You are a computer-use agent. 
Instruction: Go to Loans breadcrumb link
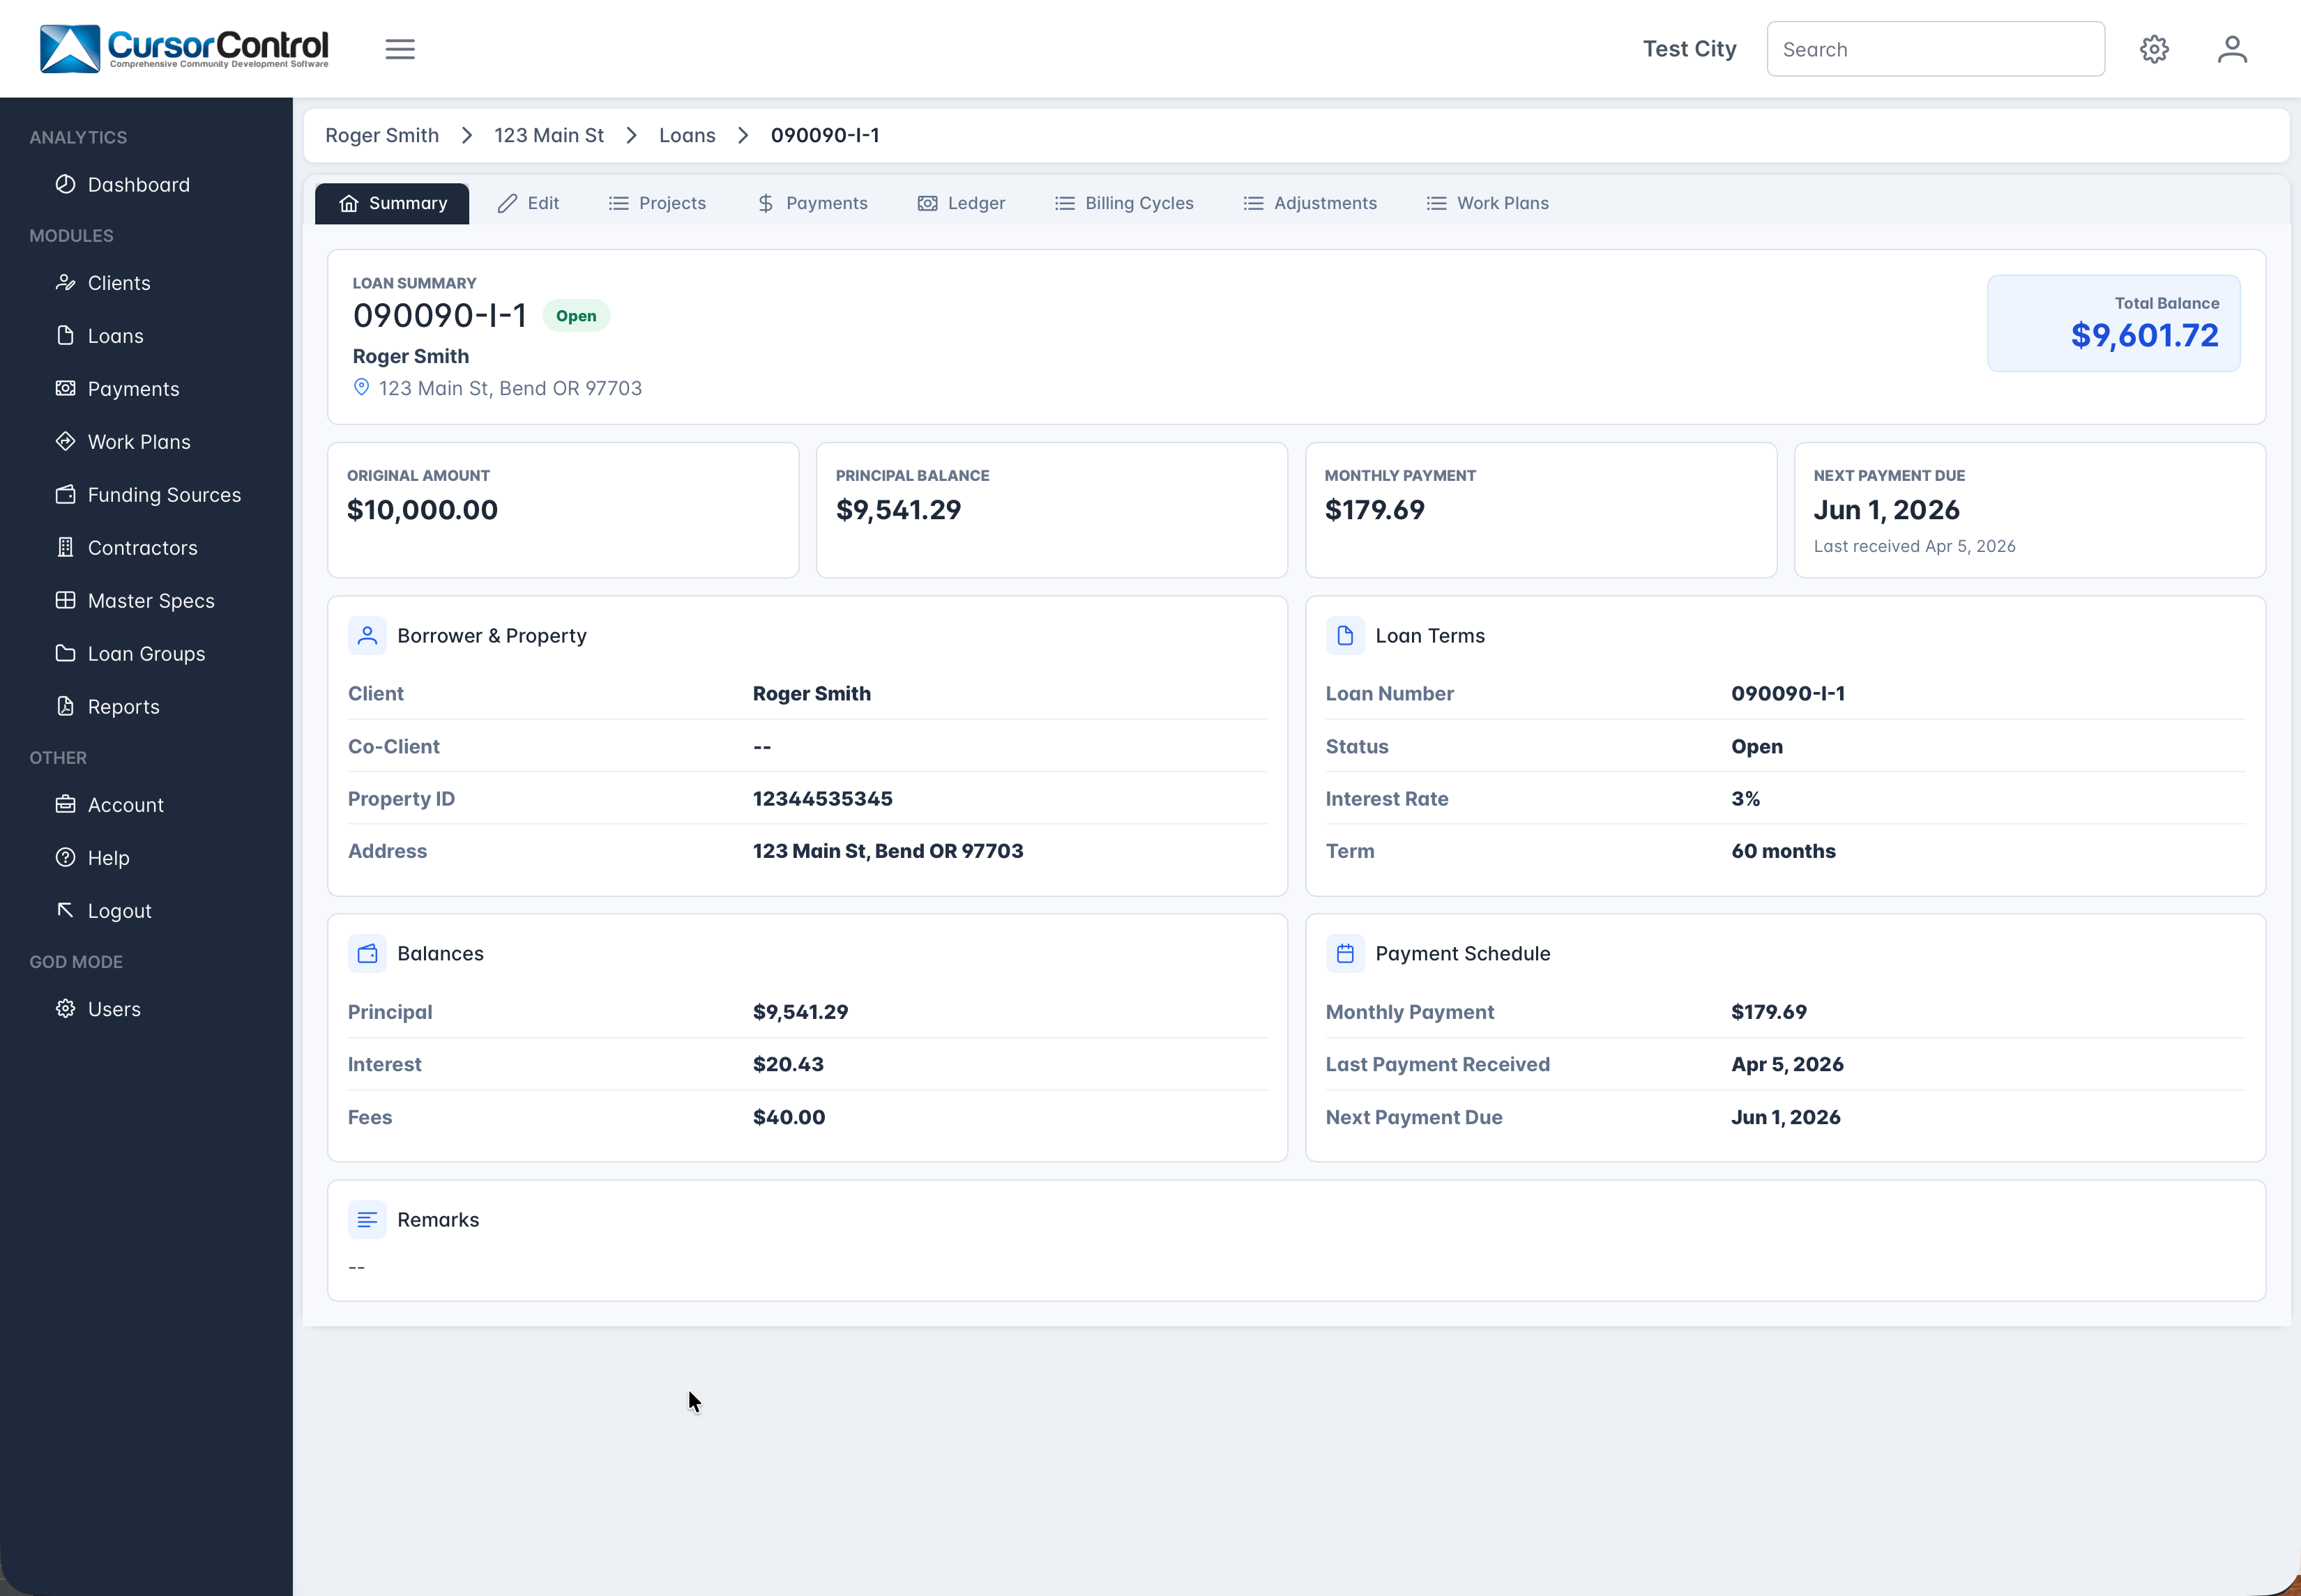[688, 135]
